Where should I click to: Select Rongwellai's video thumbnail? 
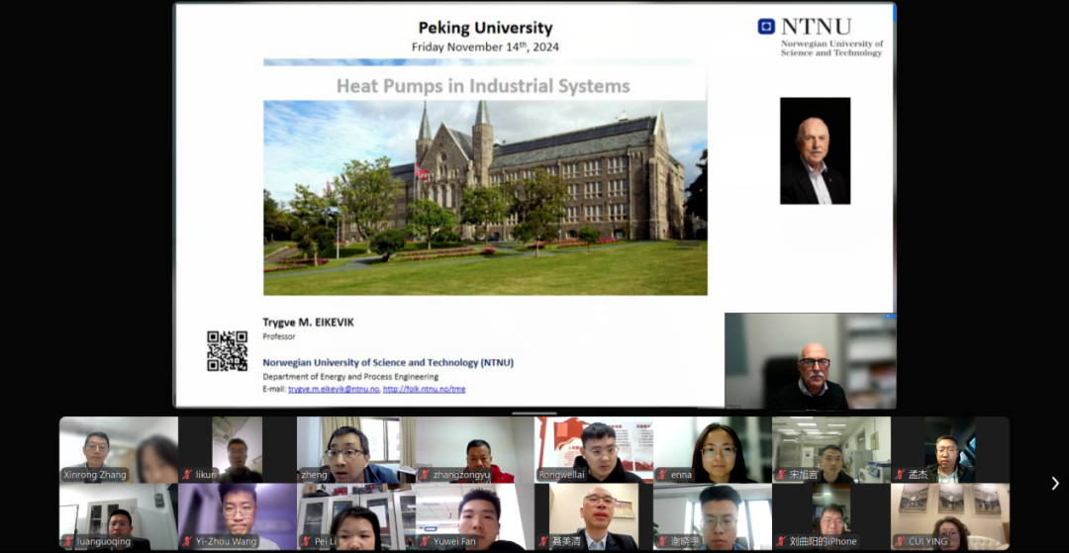coord(593,450)
